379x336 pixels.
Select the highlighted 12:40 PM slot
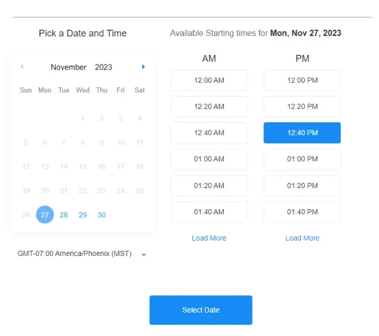(302, 133)
